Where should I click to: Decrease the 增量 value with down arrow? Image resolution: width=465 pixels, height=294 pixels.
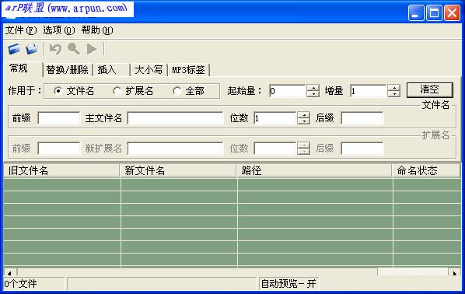click(x=393, y=94)
